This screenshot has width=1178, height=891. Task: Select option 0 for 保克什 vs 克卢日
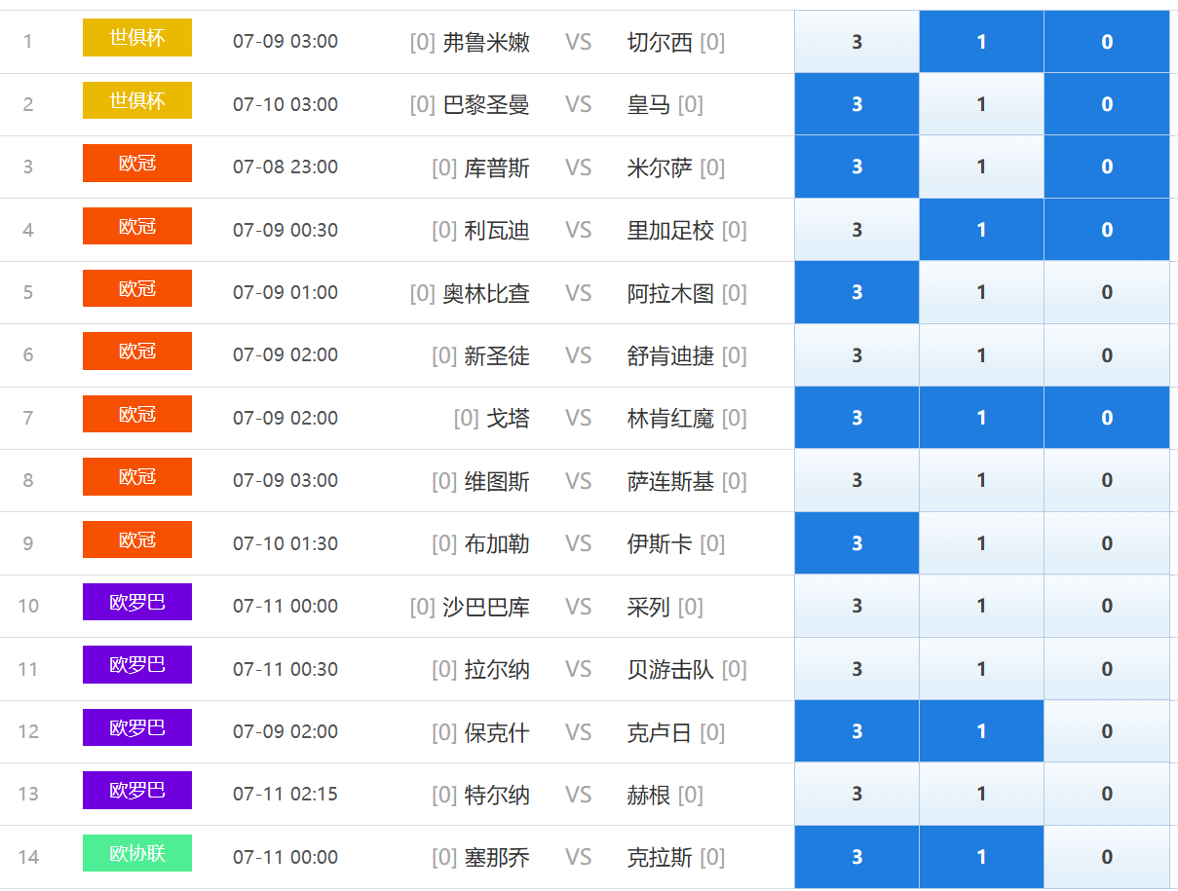[1107, 731]
